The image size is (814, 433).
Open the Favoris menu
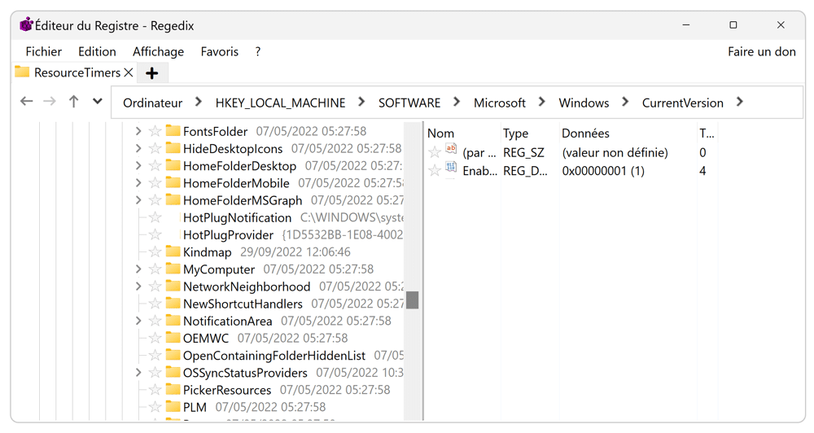pos(220,51)
